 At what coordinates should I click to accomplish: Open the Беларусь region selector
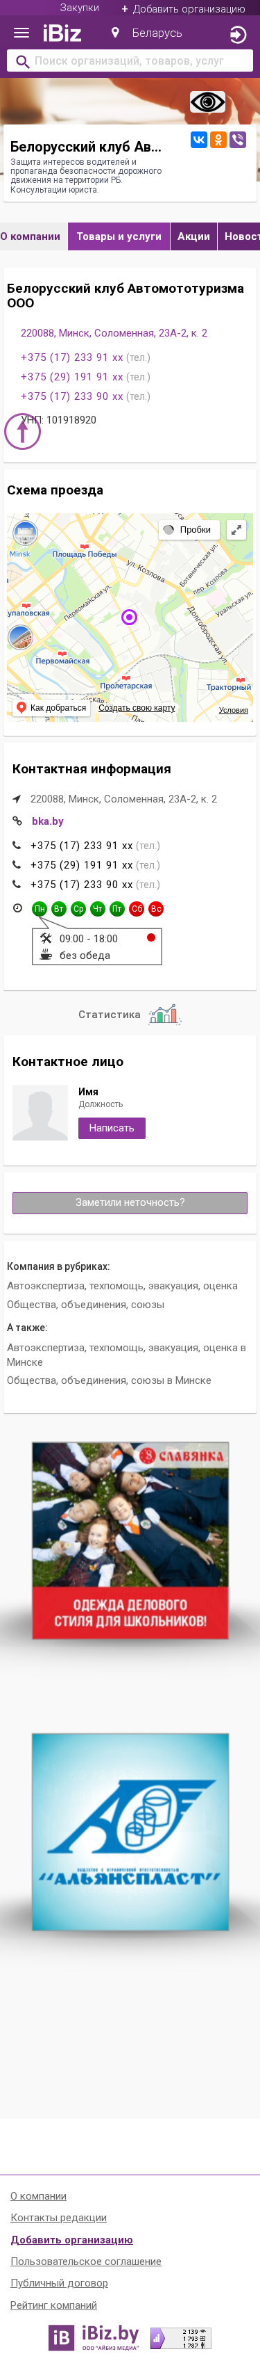[x=147, y=33]
